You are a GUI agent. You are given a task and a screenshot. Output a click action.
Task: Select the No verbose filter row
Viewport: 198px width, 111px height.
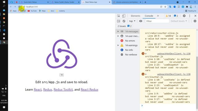(x=127, y=55)
